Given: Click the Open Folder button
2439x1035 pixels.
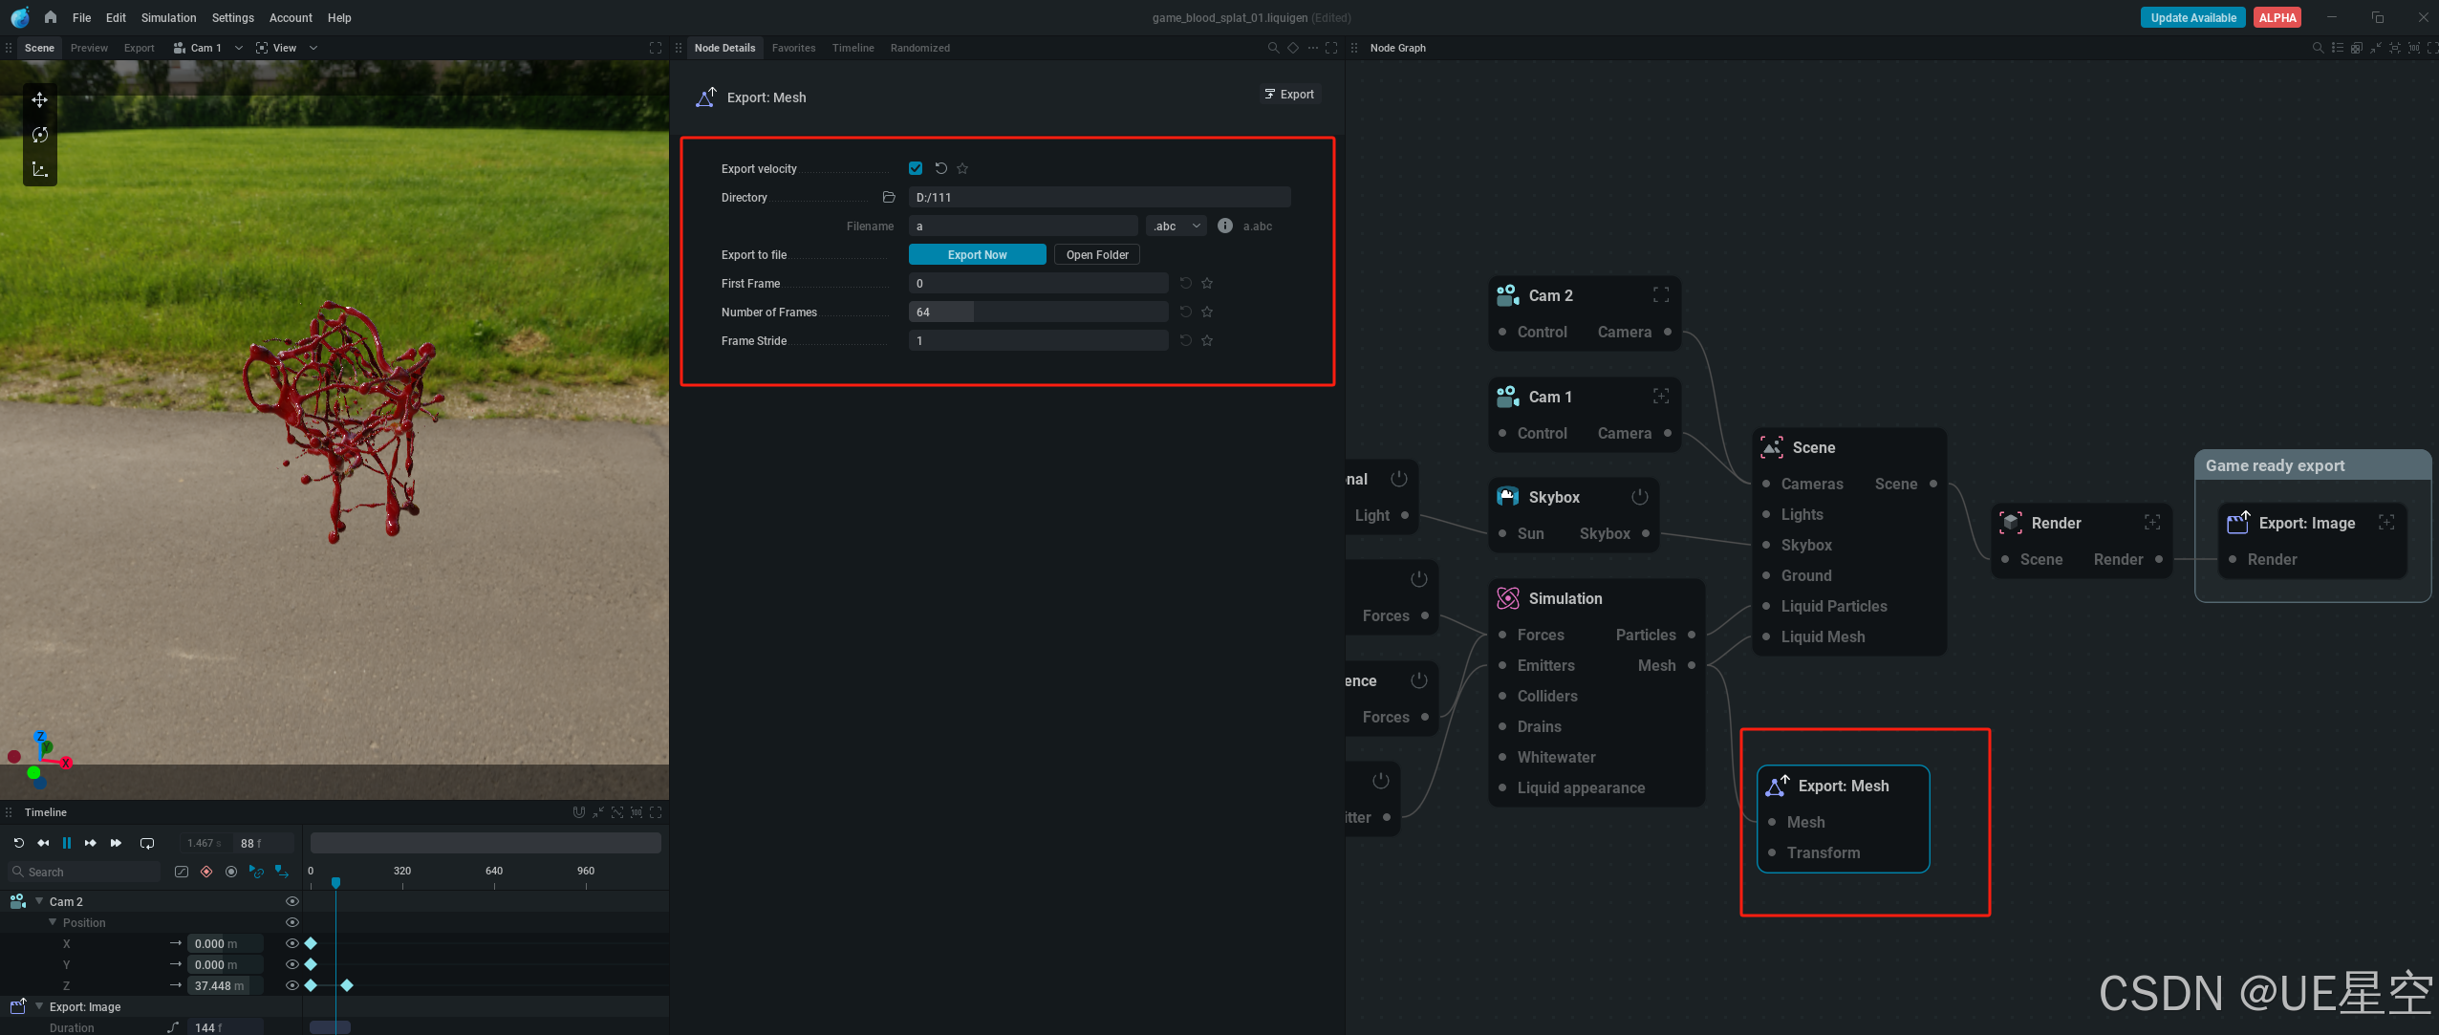Looking at the screenshot, I should point(1096,254).
